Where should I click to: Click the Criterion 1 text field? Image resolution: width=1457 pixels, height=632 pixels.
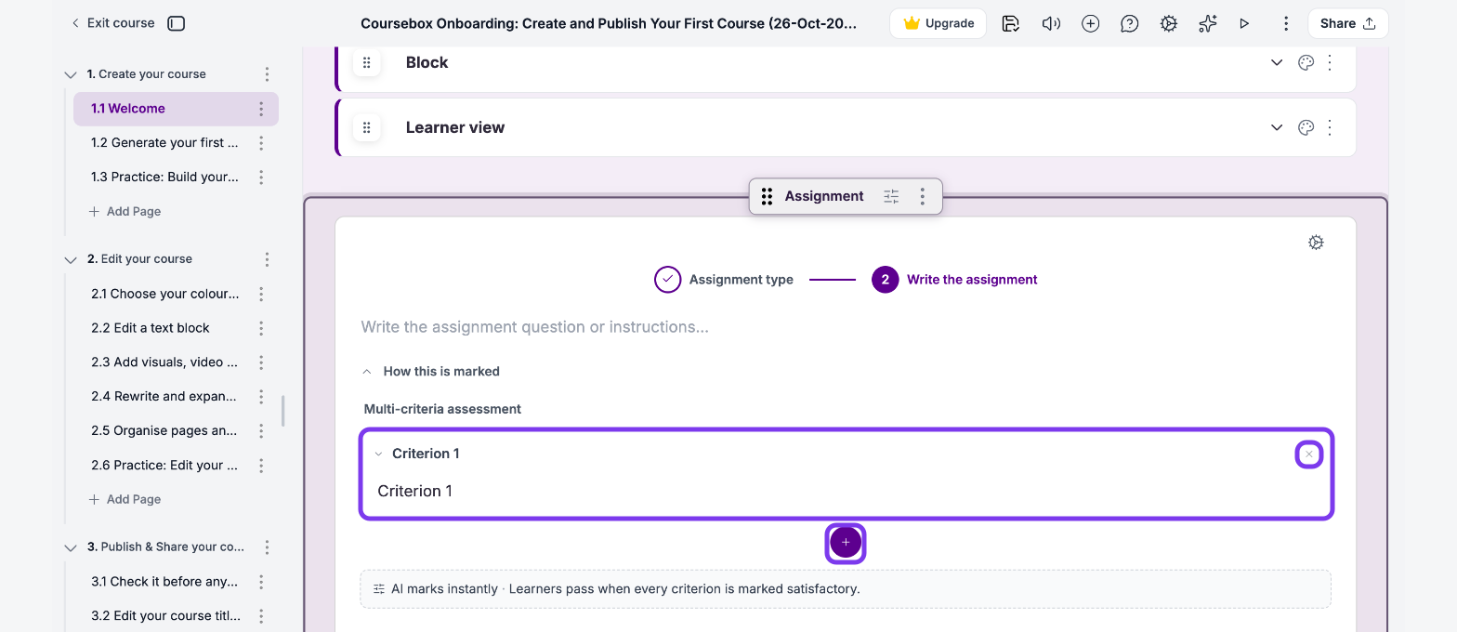pos(846,491)
